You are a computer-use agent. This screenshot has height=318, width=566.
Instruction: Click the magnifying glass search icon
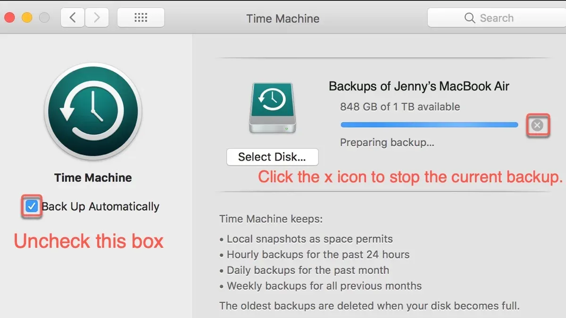tap(469, 18)
